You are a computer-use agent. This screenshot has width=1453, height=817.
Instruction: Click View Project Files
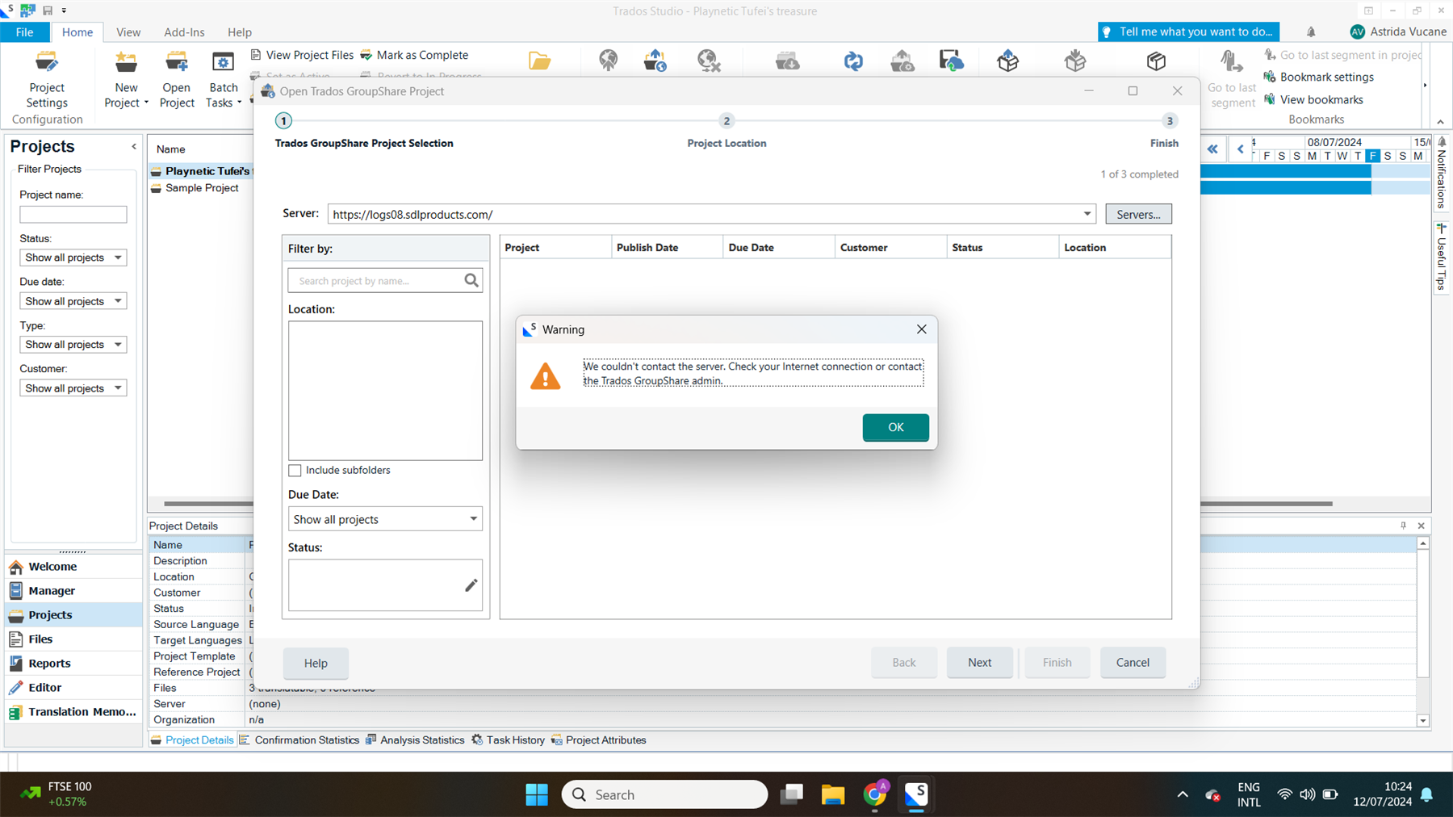point(302,55)
